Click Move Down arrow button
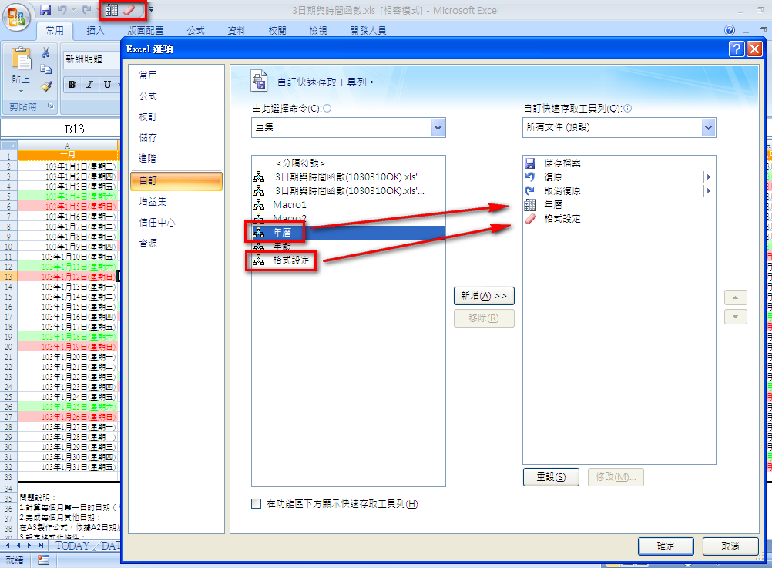This screenshot has width=772, height=568. click(736, 317)
